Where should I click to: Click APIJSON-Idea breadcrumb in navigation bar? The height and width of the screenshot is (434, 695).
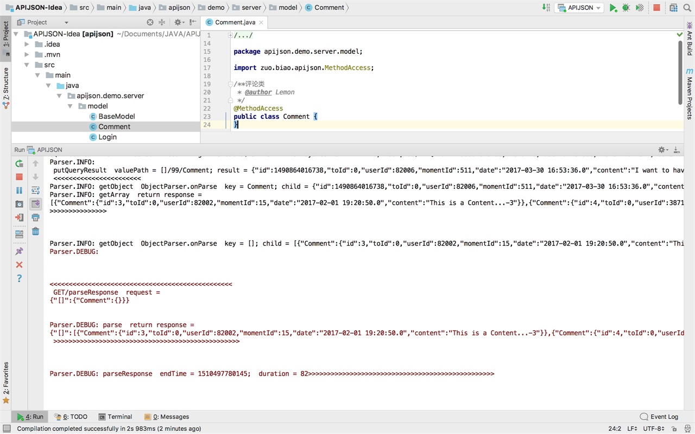[x=34, y=8]
